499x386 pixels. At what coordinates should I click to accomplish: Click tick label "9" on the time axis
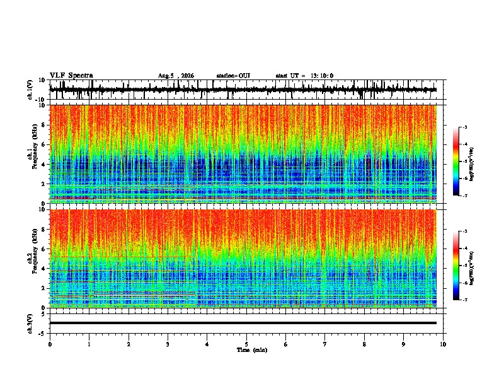[x=403, y=344]
